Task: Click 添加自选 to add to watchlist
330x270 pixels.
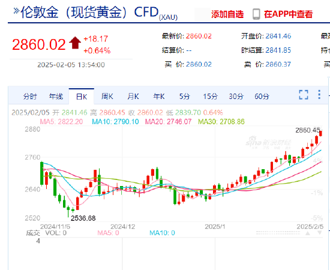Action: 227,14
